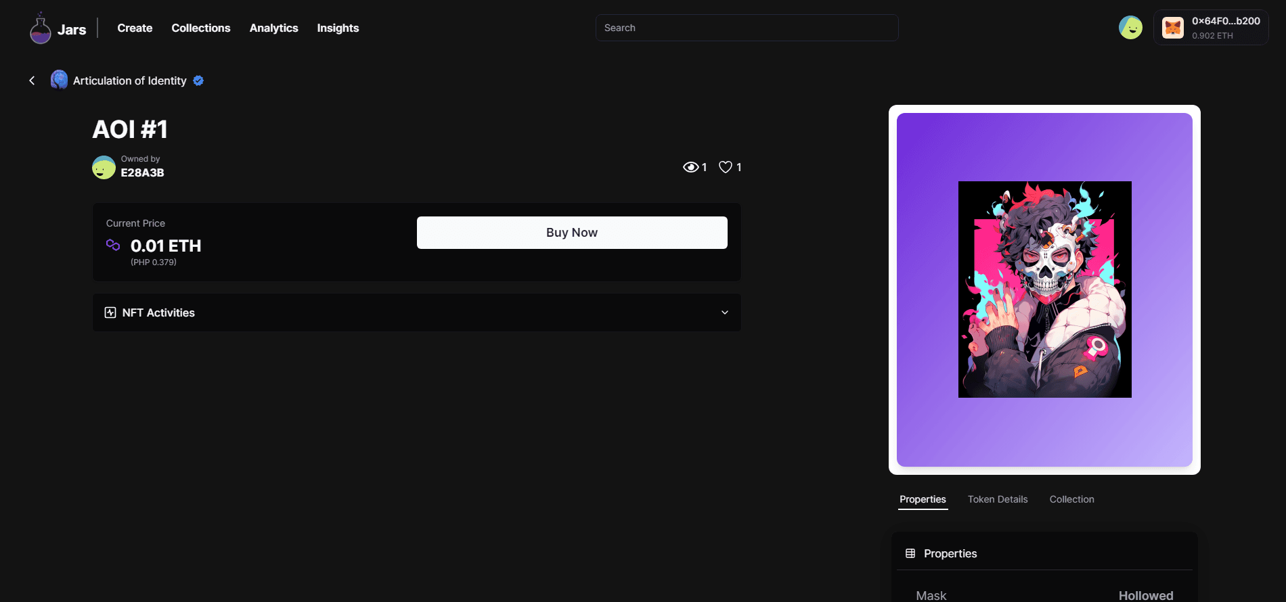Viewport: 1286px width, 602px height.
Task: Click the Current Price label
Action: (x=135, y=223)
